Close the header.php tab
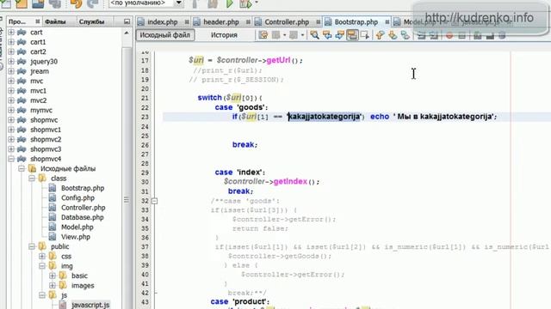551x309 pixels. pyautogui.click(x=248, y=22)
